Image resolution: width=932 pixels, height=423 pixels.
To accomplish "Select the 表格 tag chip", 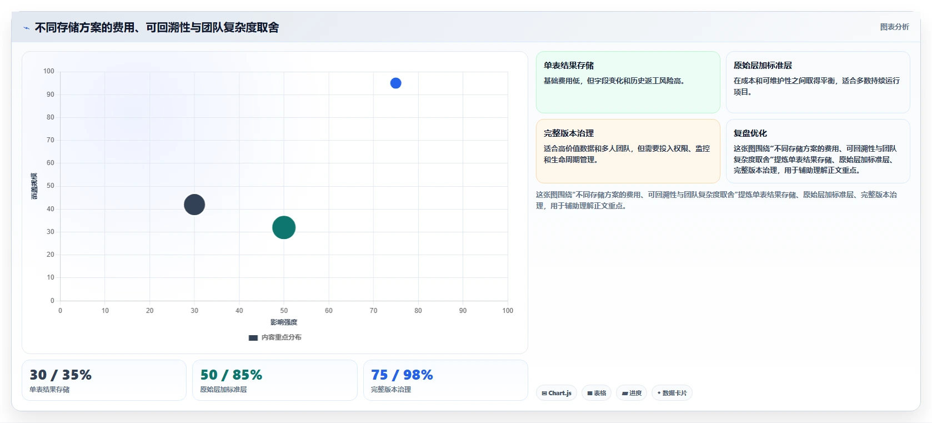I will tap(597, 393).
